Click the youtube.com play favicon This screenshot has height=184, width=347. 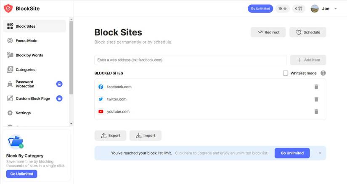(x=101, y=111)
